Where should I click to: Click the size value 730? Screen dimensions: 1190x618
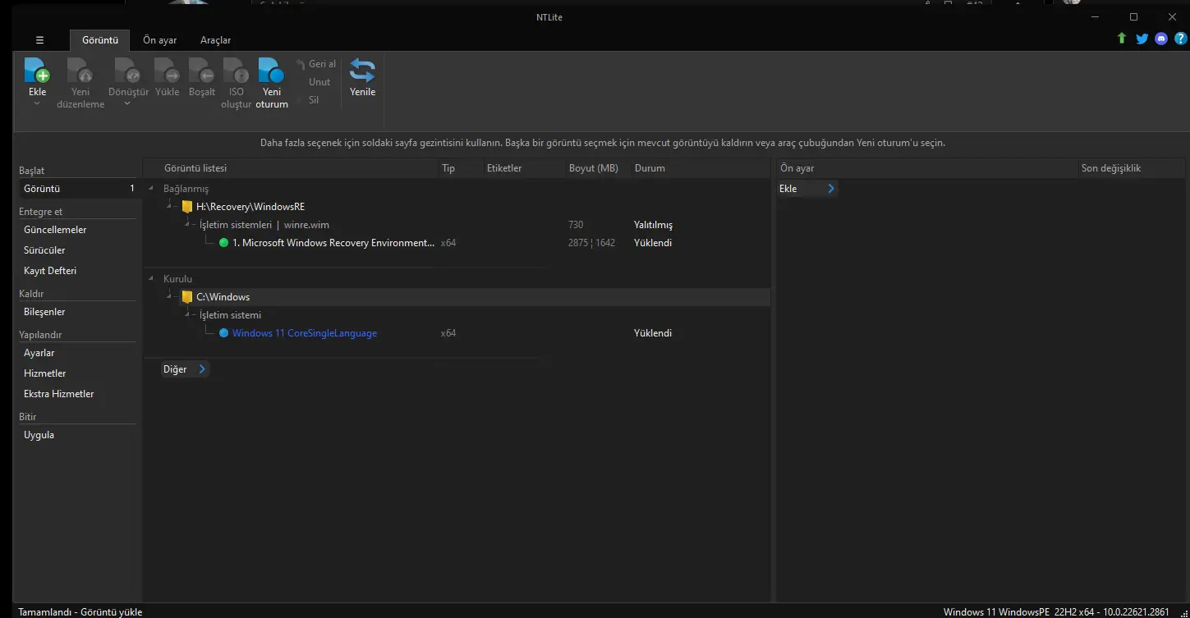coord(576,225)
